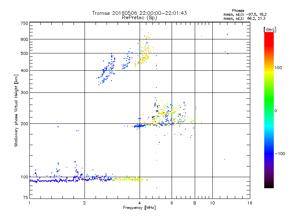Click the plot title 'Tromsø 20160506 22:00:00-22:01:43'
294x221 pixels.
tap(139, 13)
